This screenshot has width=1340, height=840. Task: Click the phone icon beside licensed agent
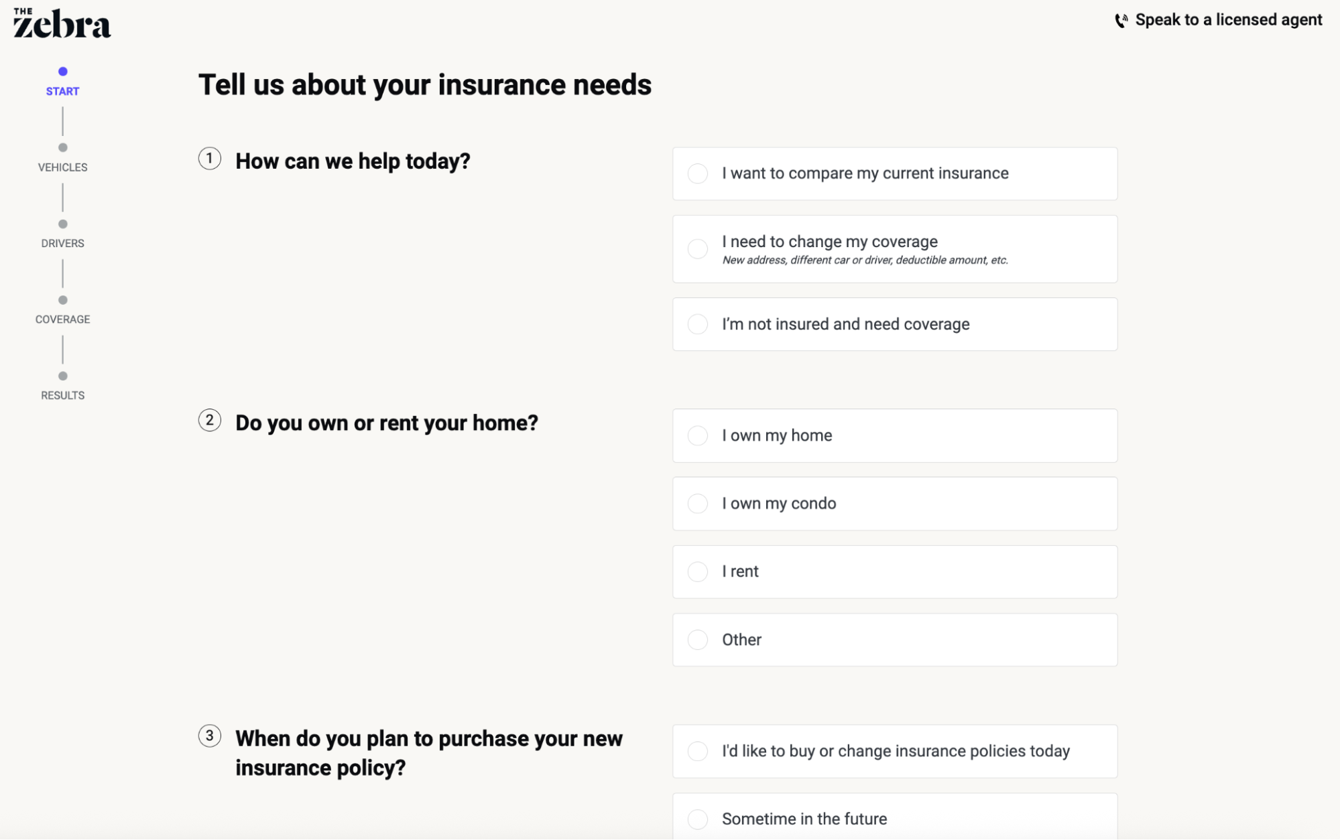(1121, 21)
